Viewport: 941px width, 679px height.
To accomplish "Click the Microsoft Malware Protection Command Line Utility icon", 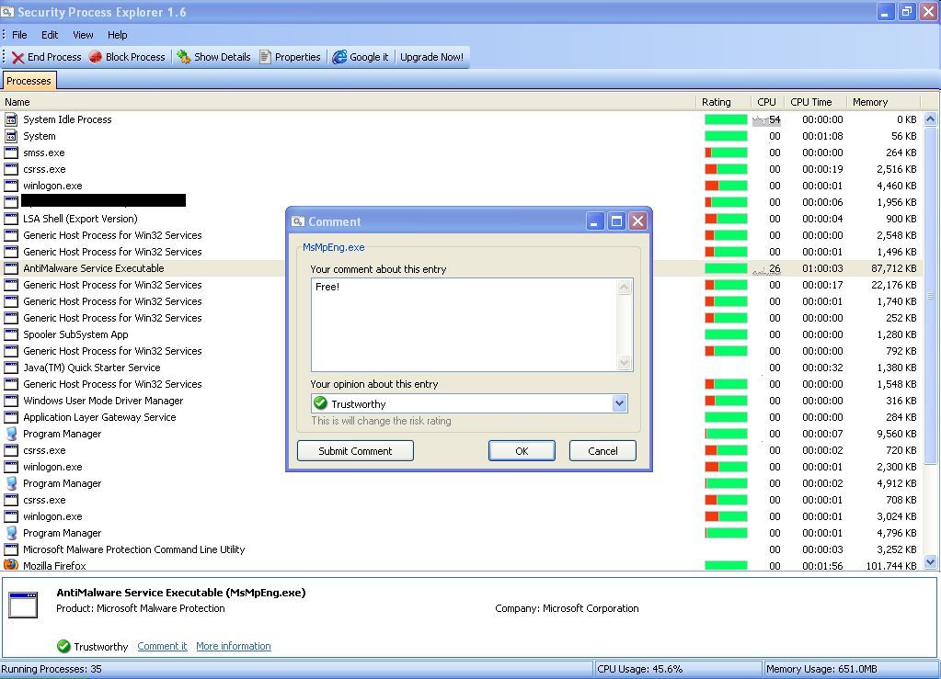I will [11, 549].
